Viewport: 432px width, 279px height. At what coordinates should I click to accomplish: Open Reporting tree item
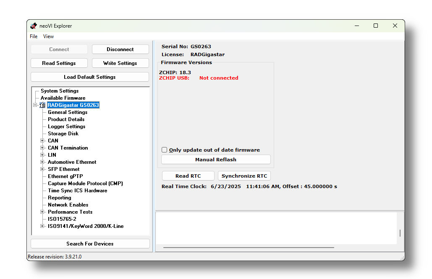point(60,198)
